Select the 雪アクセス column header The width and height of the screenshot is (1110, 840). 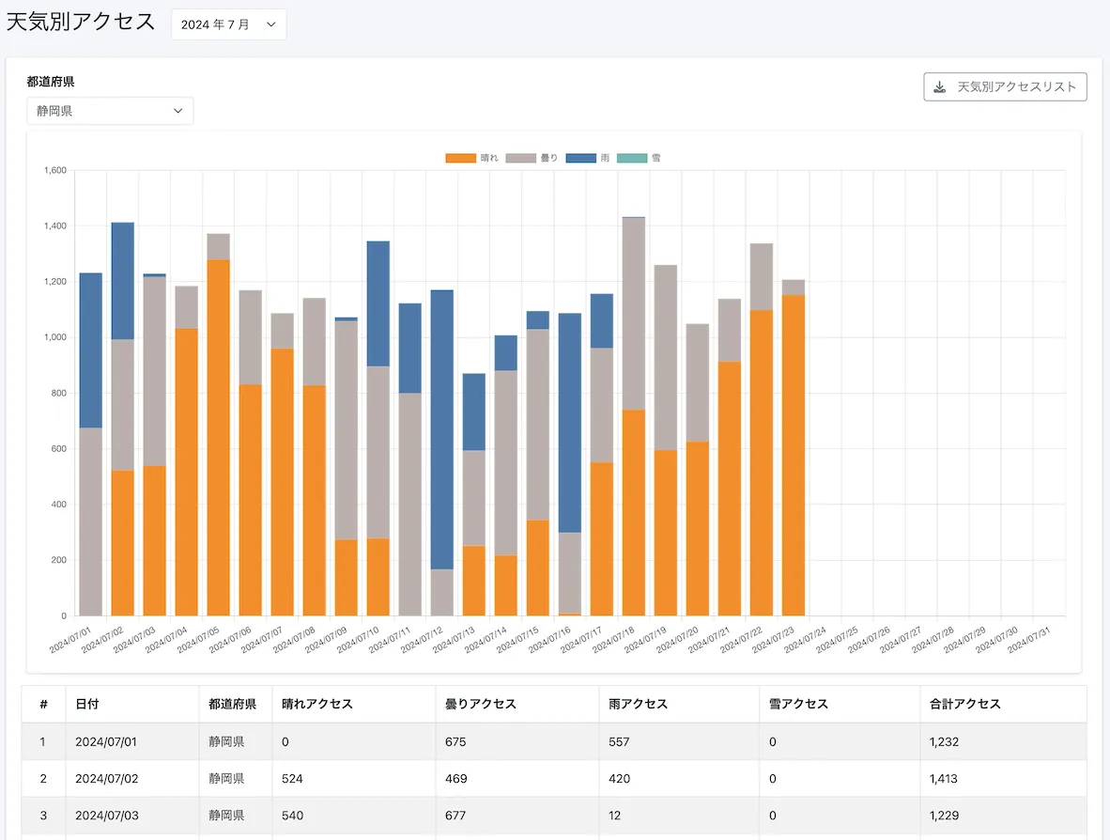(x=799, y=704)
